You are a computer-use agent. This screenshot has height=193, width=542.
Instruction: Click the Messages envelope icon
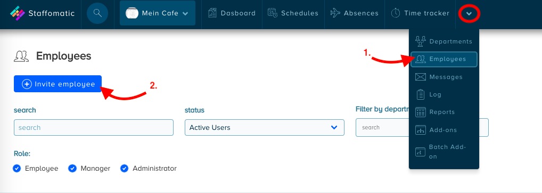coord(420,77)
